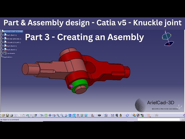
Task: Open the Apply Material sphere icon
Action: pos(134,115)
